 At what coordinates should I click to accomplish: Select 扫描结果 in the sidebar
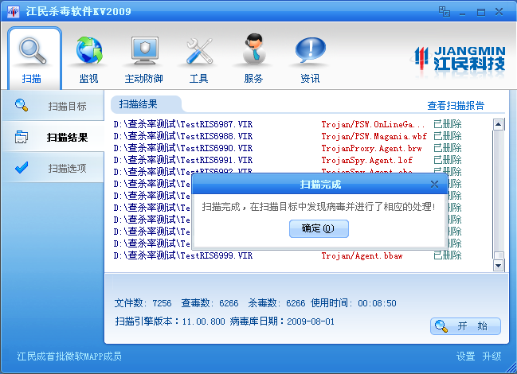53,137
